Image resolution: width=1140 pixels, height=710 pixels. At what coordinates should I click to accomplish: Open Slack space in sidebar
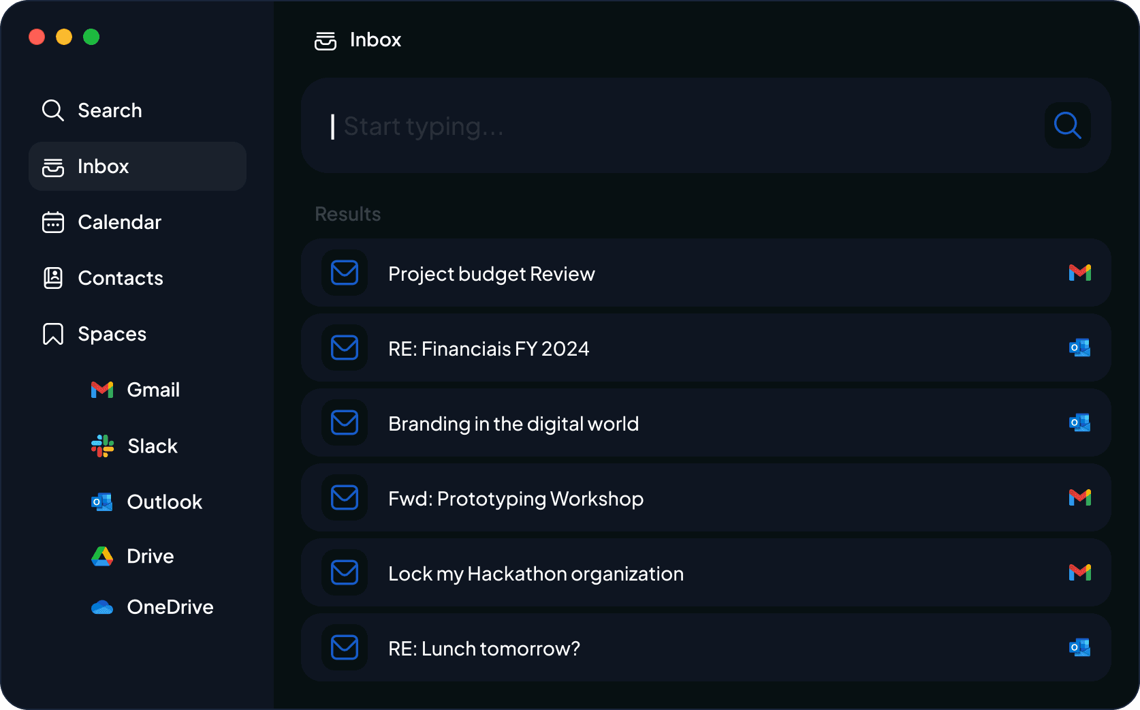pos(134,446)
